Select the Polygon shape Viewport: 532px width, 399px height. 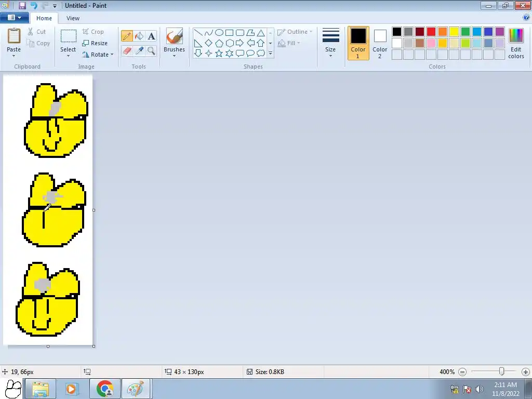click(250, 33)
